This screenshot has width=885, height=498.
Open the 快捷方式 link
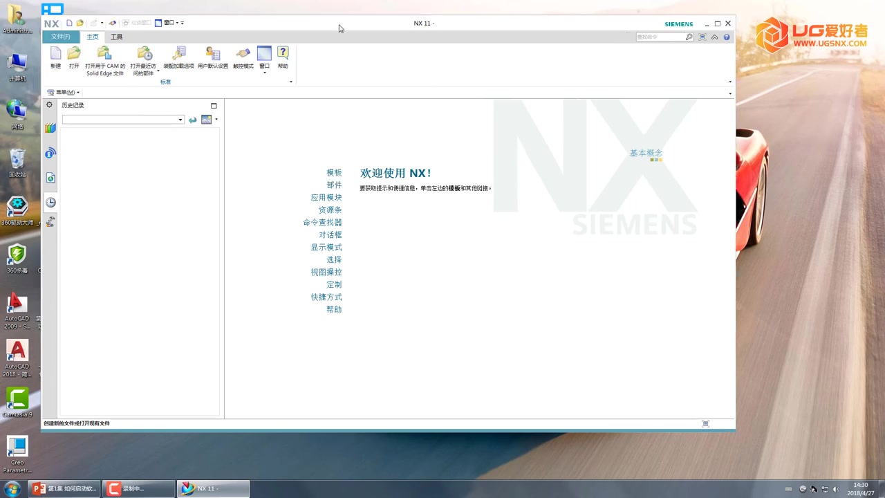point(326,297)
